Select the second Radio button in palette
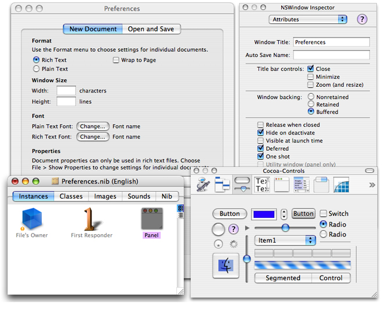The width and height of the screenshot is (386, 311). point(323,234)
